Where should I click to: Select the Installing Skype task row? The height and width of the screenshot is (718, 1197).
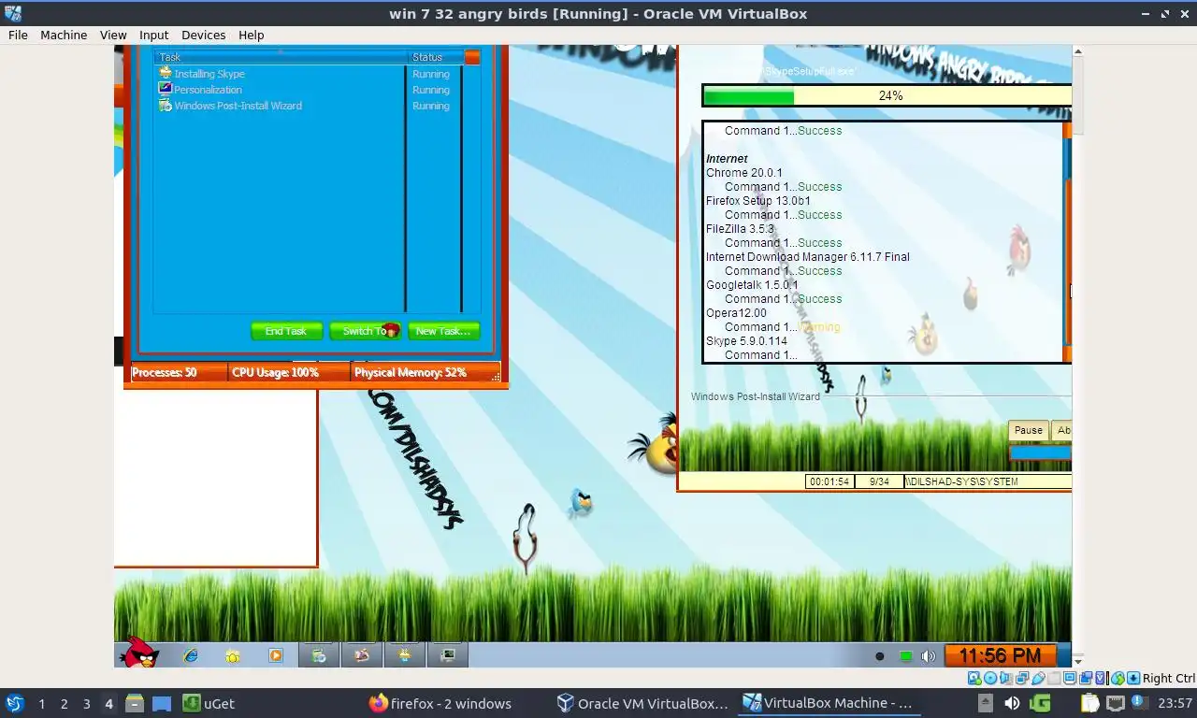[309, 74]
